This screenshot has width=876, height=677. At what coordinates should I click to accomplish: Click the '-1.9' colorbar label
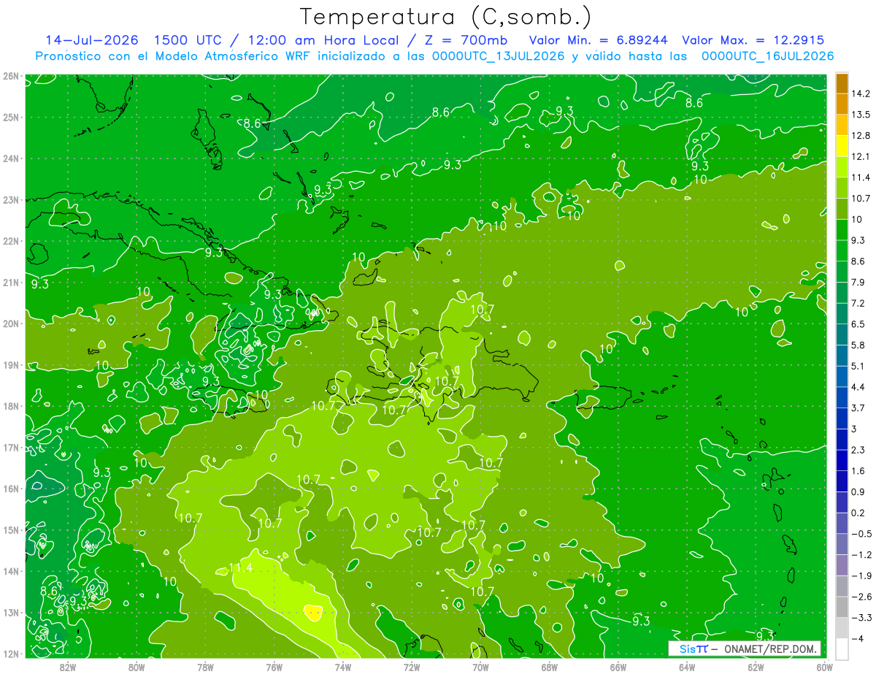(863, 575)
